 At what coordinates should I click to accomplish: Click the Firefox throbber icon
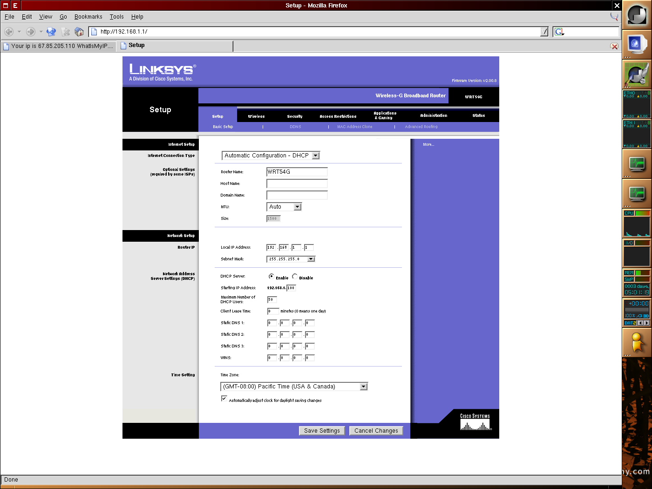coord(614,17)
